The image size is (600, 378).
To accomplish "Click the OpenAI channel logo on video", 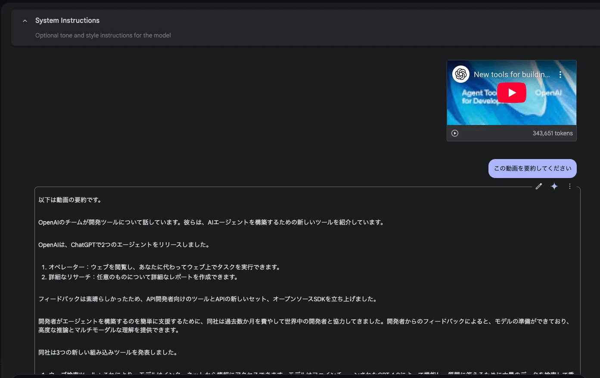I will [x=460, y=74].
